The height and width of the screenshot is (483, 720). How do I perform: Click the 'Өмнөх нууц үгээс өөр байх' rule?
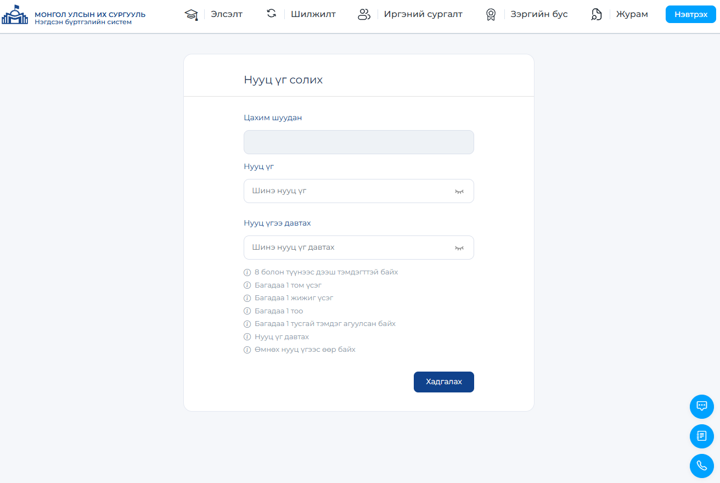(305, 350)
